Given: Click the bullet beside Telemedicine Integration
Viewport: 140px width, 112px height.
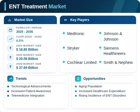Looking at the screenshot, I should pyautogui.click(x=8, y=96).
